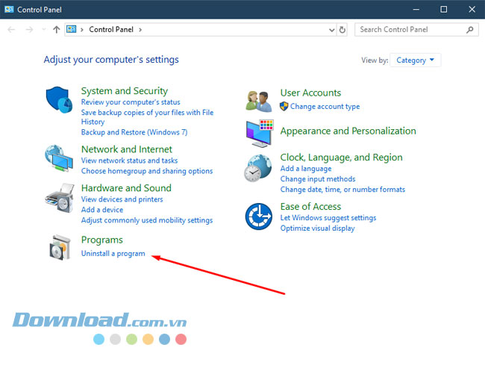Open the View by Category dropdown

coord(416,60)
